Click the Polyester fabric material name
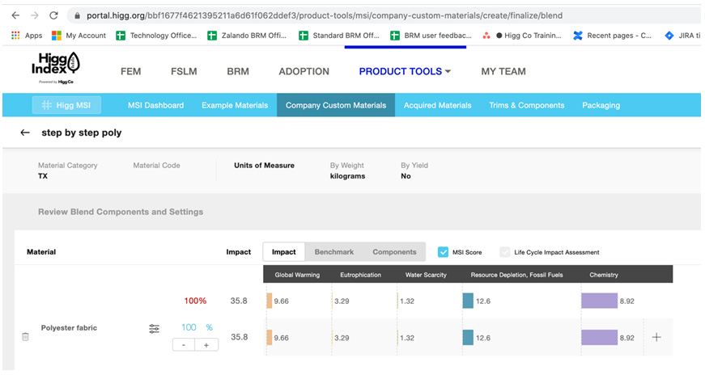The height and width of the screenshot is (375, 705). tap(69, 328)
